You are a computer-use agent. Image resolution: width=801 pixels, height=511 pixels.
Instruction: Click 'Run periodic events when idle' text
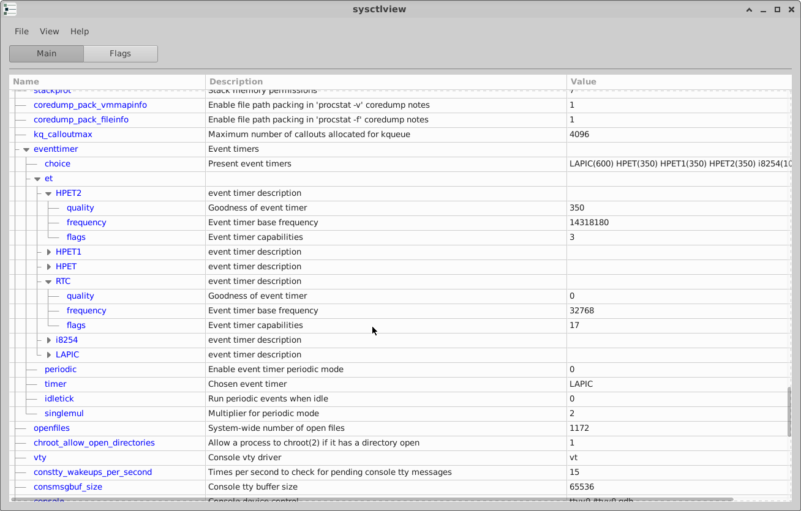pos(267,399)
